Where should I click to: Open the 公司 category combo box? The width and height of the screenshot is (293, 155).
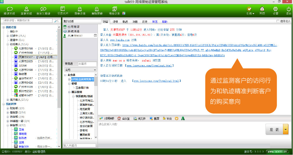pos(80,70)
